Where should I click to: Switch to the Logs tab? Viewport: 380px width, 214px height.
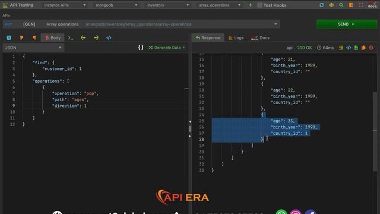coord(236,37)
